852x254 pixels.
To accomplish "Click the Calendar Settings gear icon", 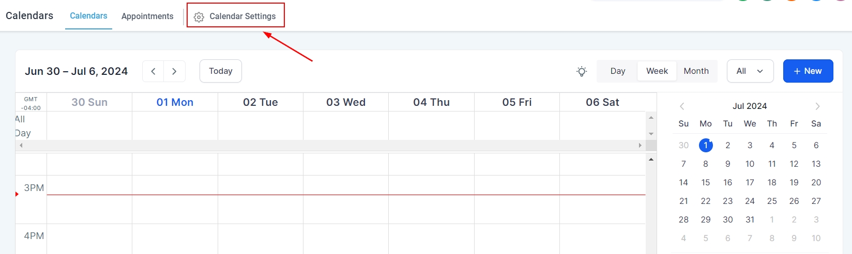I will (199, 17).
